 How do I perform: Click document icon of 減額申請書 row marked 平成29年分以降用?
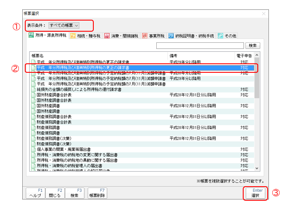click(x=33, y=78)
